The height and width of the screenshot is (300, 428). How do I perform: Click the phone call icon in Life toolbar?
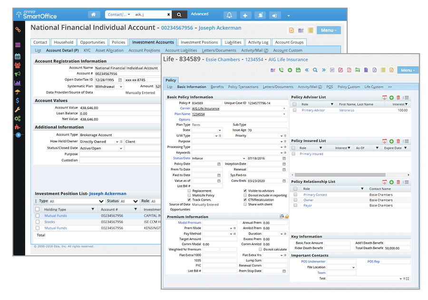point(282,70)
